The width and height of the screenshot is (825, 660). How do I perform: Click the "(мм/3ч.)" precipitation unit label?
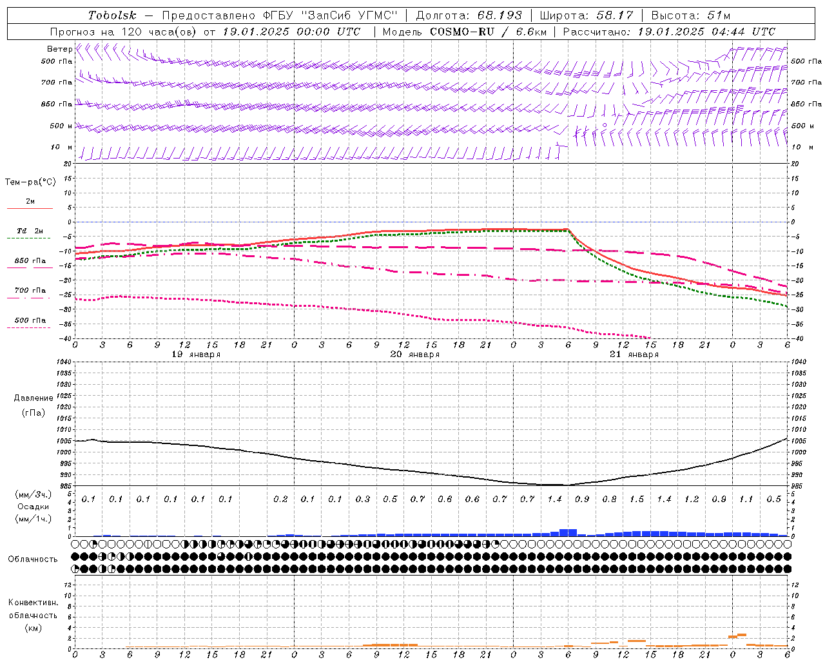[34, 494]
